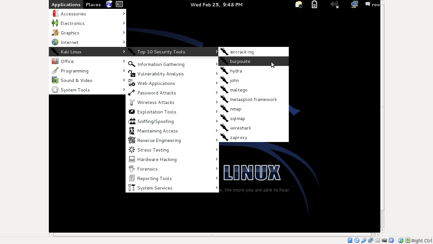This screenshot has height=244, width=433.
Task: Expand the Electronics submenu arrow
Action: [124, 23]
